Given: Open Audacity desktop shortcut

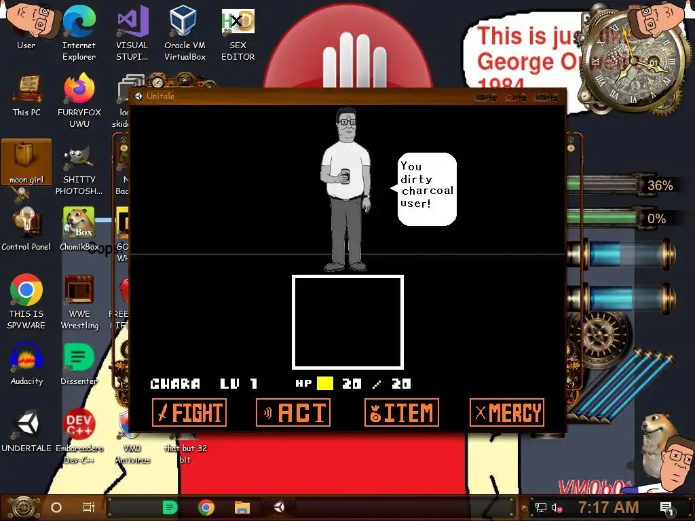Looking at the screenshot, I should coord(26,364).
